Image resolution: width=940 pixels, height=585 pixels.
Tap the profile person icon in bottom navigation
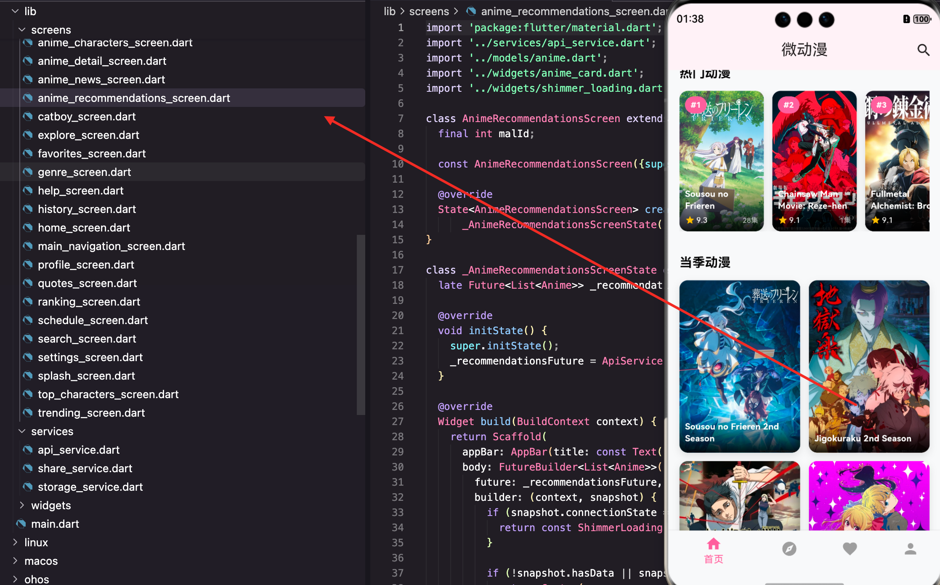(x=910, y=549)
